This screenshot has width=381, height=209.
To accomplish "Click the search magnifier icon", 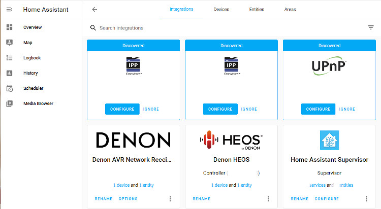I will coord(93,28).
